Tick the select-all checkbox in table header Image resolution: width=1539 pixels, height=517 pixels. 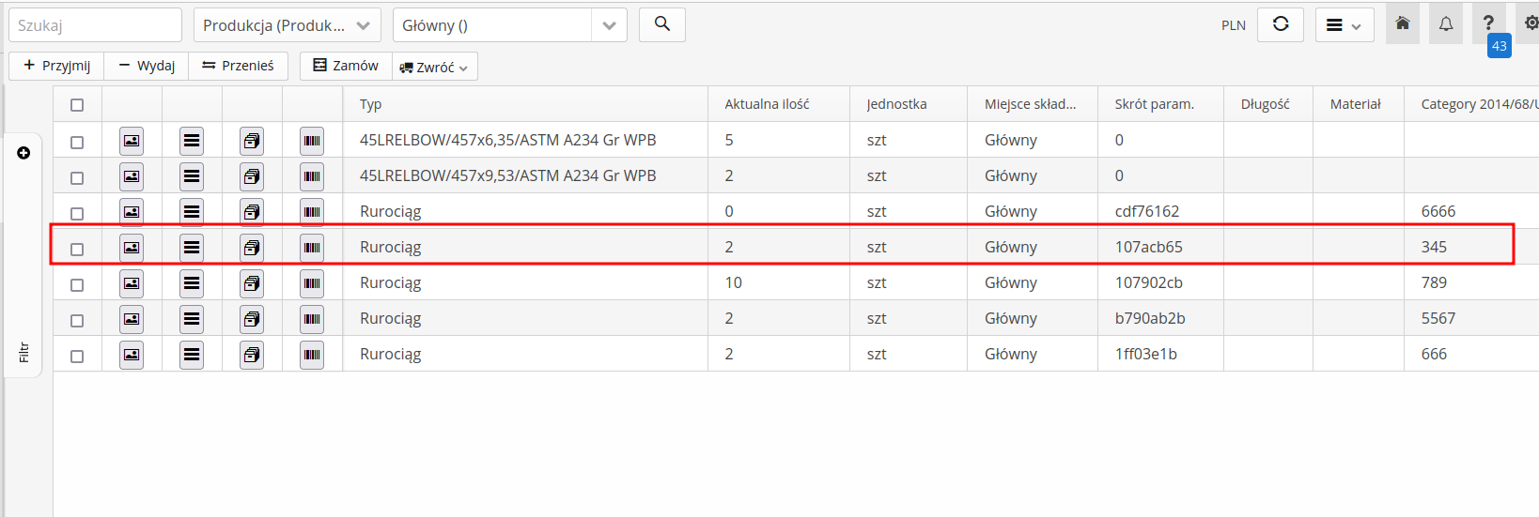[77, 105]
